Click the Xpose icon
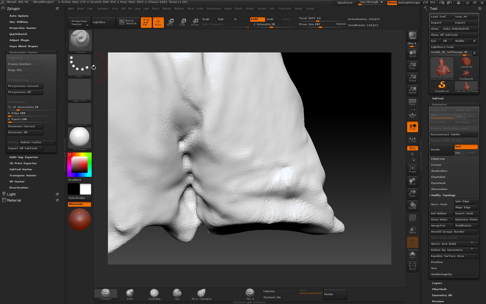 tap(412, 266)
